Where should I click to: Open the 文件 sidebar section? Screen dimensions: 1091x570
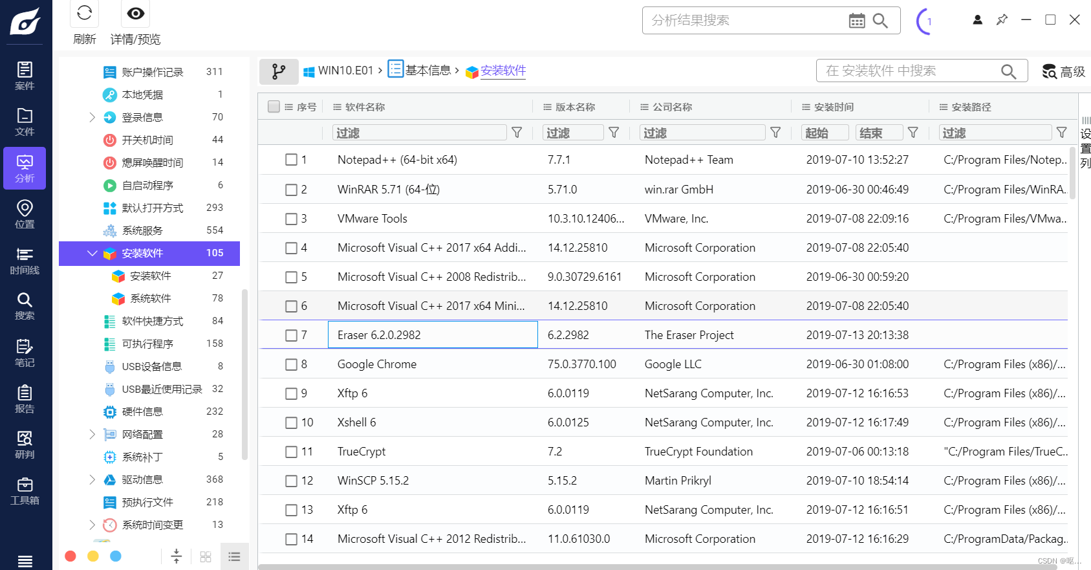click(25, 122)
